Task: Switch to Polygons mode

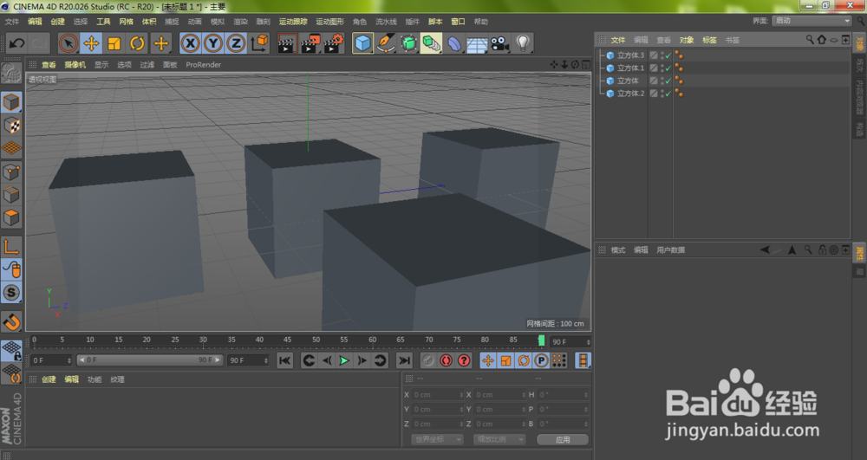Action: pos(11,217)
